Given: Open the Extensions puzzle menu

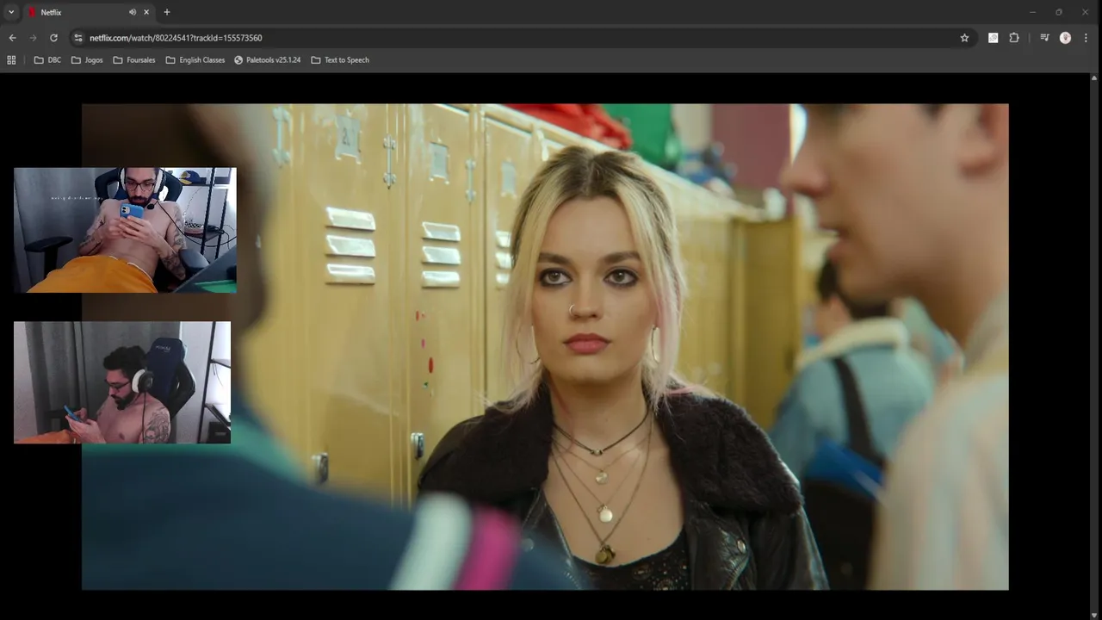Looking at the screenshot, I should tap(1014, 38).
